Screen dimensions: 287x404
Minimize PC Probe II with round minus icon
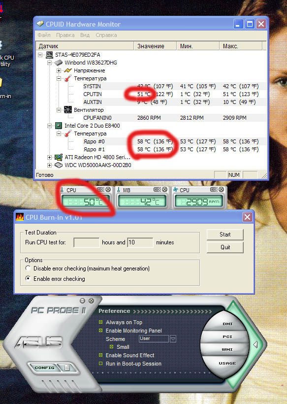click(82, 301)
